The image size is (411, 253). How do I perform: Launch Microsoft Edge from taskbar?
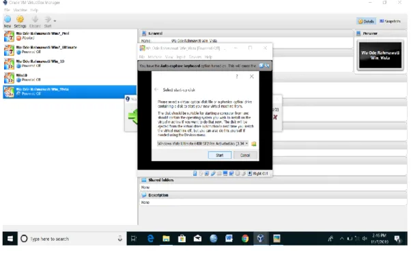[x=150, y=239]
